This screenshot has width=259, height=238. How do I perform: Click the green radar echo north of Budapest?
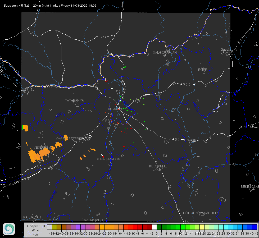pyautogui.click(x=125, y=67)
